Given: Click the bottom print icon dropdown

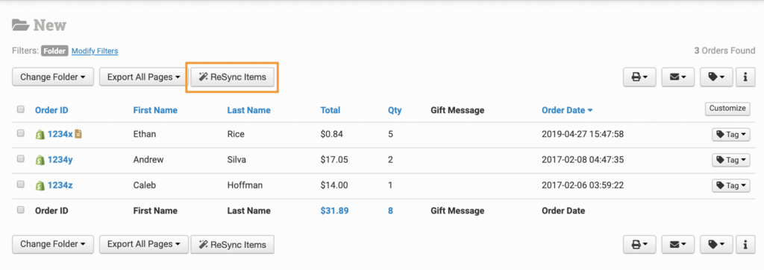Looking at the screenshot, I should [x=639, y=244].
